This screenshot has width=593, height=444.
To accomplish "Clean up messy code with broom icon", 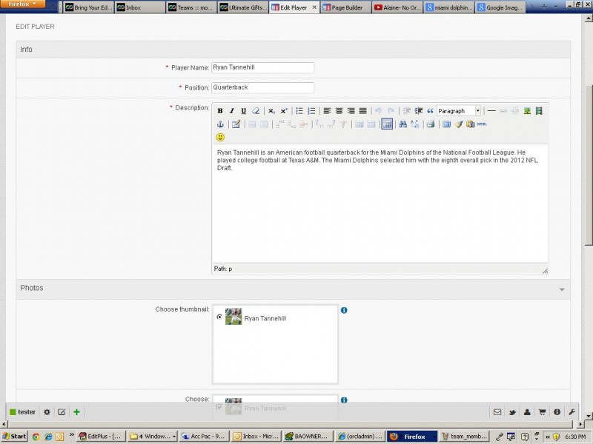I will click(459, 124).
